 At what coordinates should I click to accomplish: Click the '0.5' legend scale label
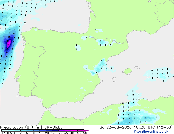click(9, 133)
